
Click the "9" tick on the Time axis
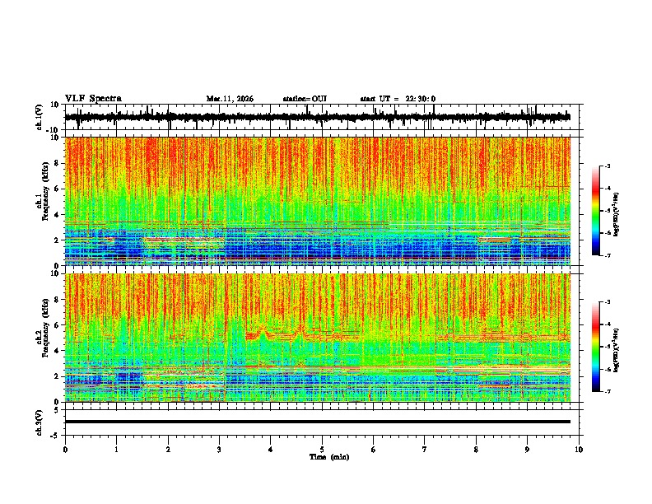527,450
